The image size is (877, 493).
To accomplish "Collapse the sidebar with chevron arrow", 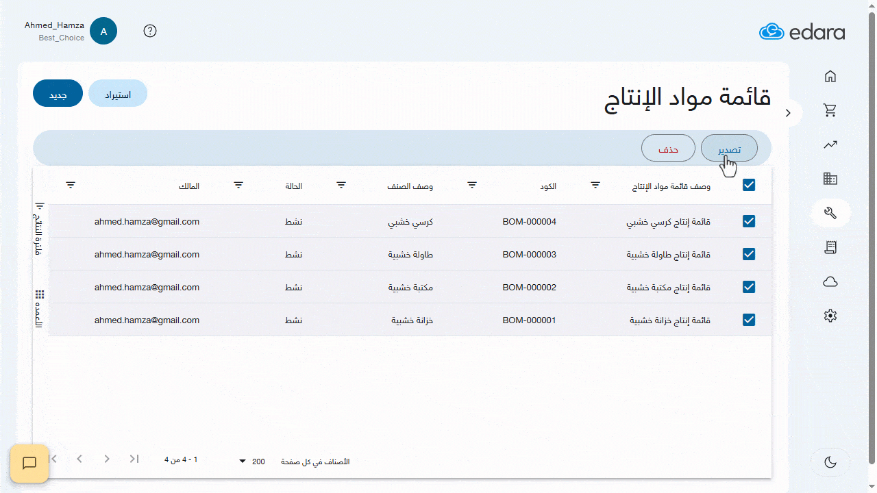I will [788, 113].
